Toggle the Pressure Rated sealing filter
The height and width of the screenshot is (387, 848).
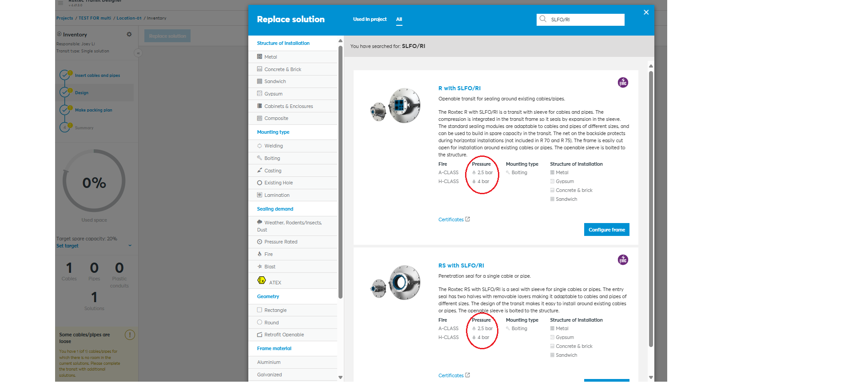[x=281, y=242]
